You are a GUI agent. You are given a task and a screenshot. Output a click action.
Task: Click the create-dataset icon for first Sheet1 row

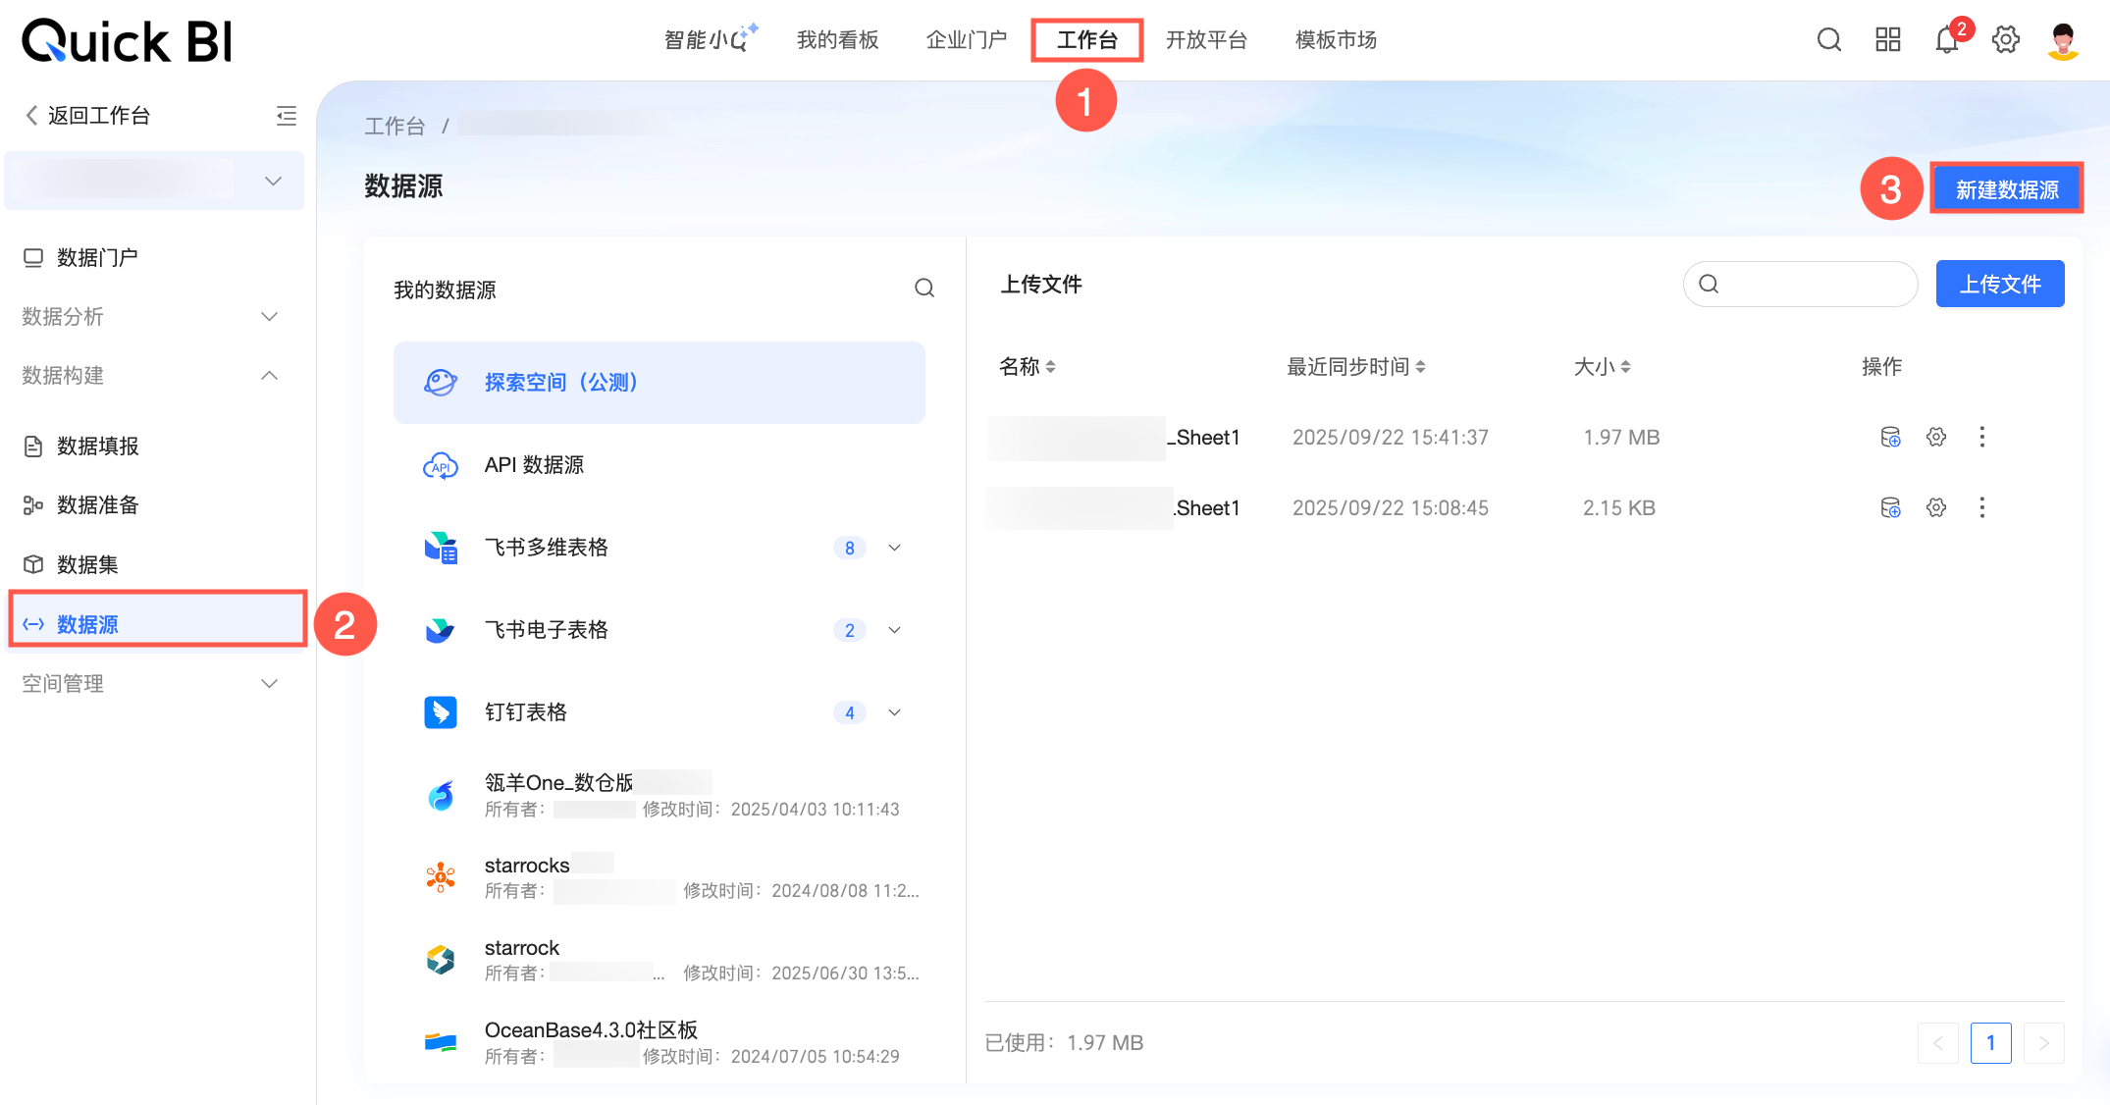1890,437
